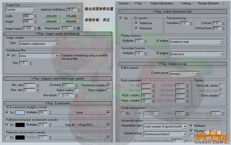
Task: Select the 640x480 preset button
Action: (51, 22)
